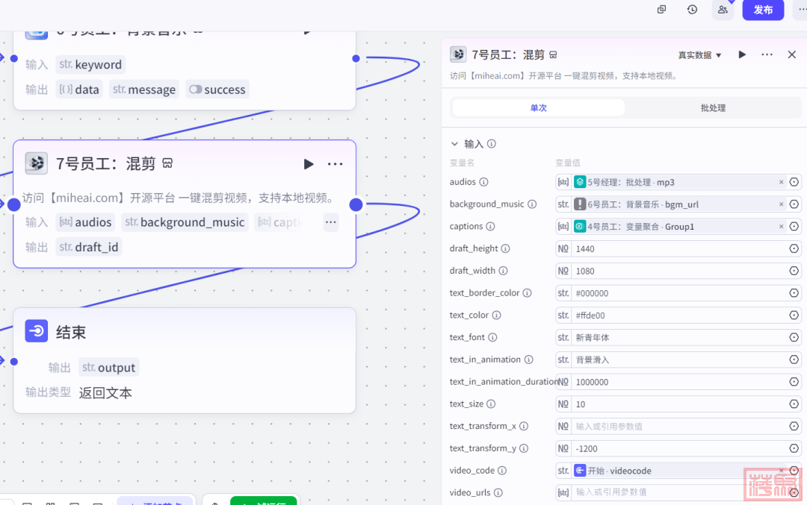Collapse the 输入 section

coord(454,144)
